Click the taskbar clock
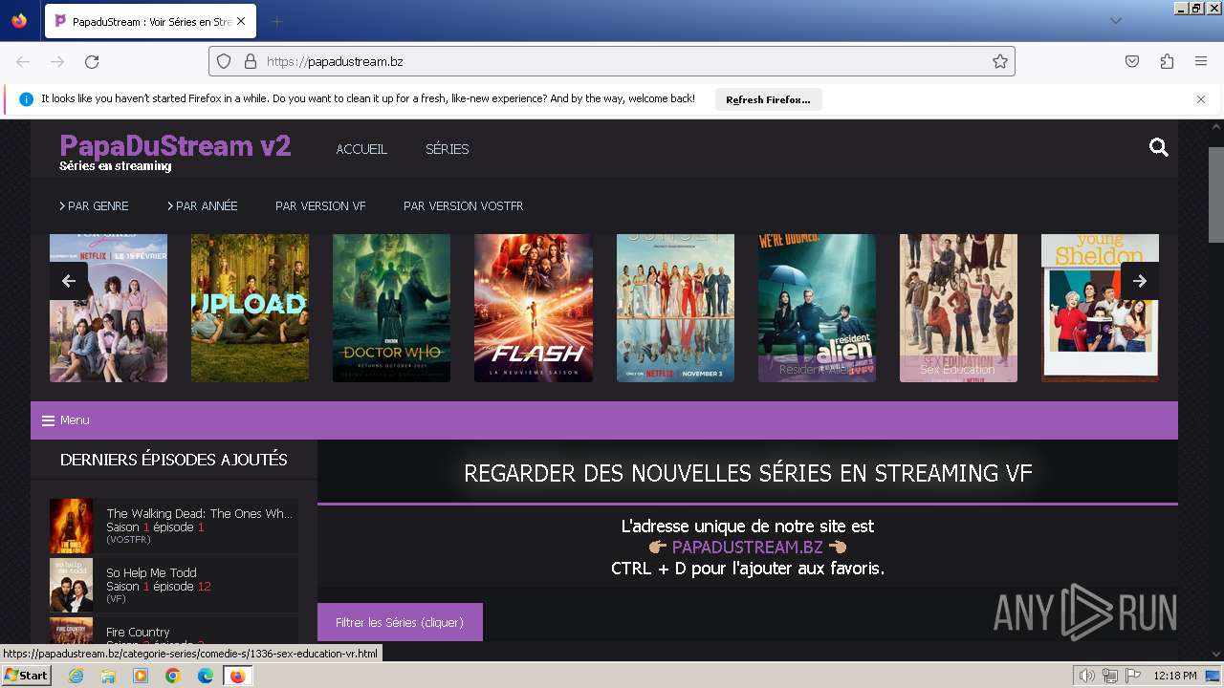The width and height of the screenshot is (1224, 688). pos(1175,676)
